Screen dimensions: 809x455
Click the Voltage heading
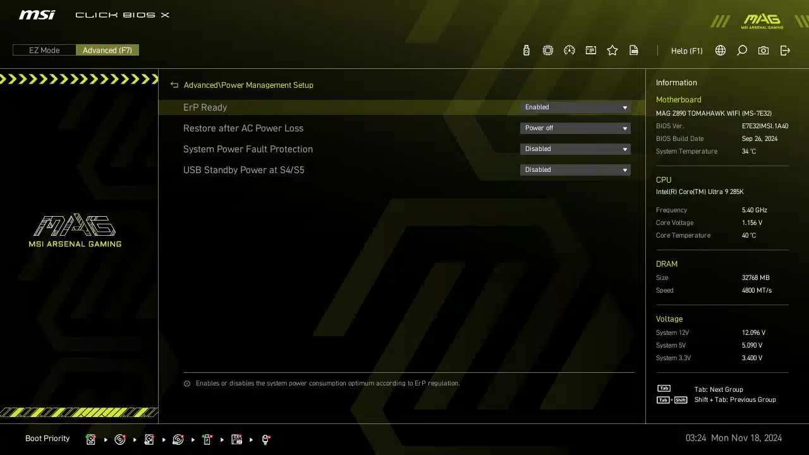click(669, 319)
